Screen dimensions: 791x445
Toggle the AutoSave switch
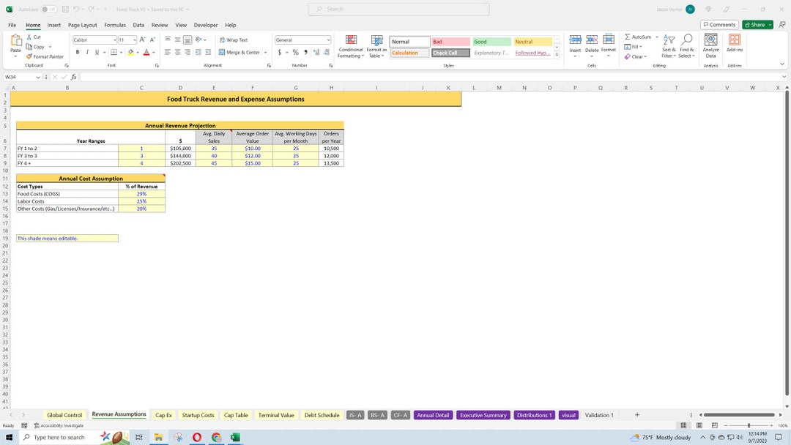click(x=49, y=9)
